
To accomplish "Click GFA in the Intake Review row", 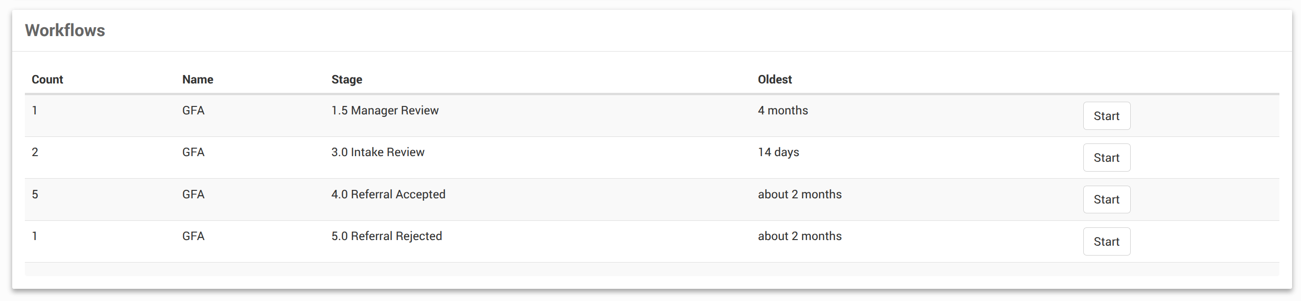I will (193, 152).
